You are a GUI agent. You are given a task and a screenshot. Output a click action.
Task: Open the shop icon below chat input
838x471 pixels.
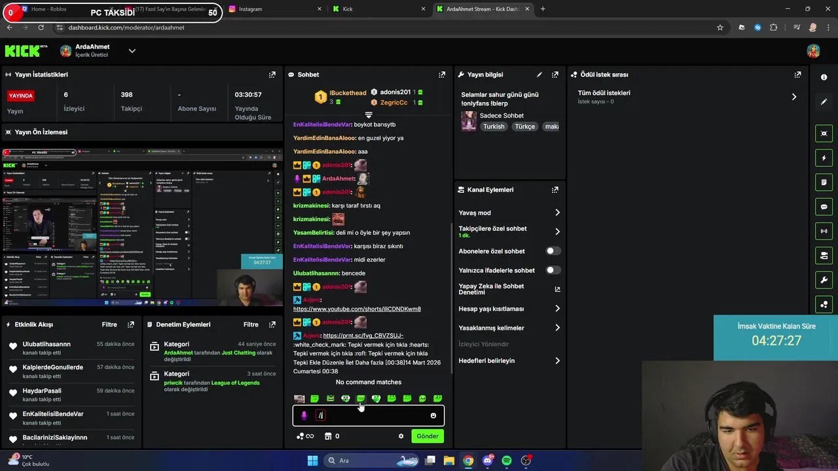(x=328, y=436)
